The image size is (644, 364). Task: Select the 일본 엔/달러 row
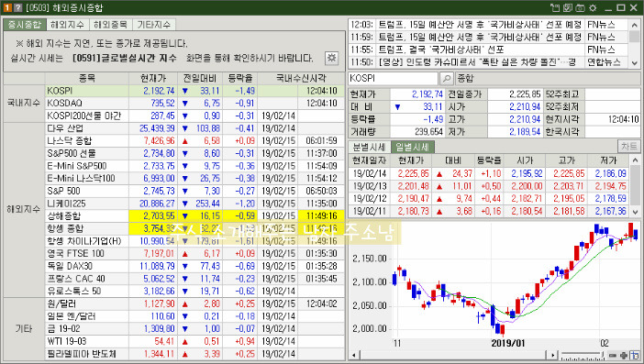pos(194,316)
